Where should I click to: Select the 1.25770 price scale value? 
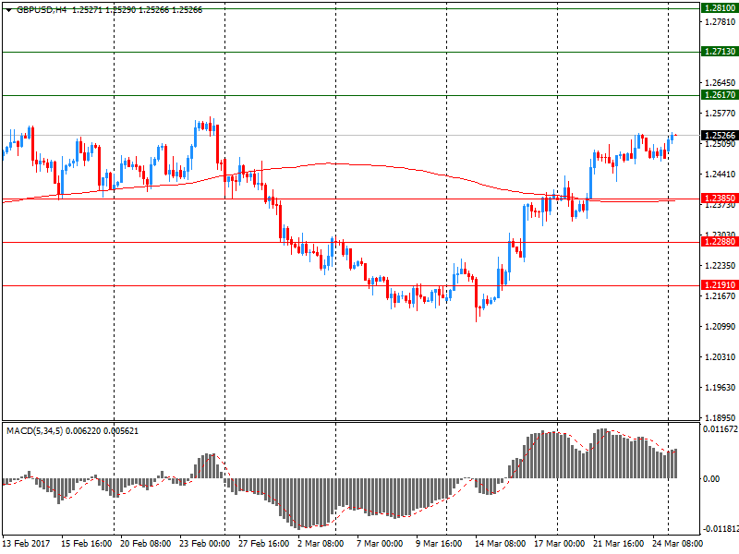pos(720,113)
